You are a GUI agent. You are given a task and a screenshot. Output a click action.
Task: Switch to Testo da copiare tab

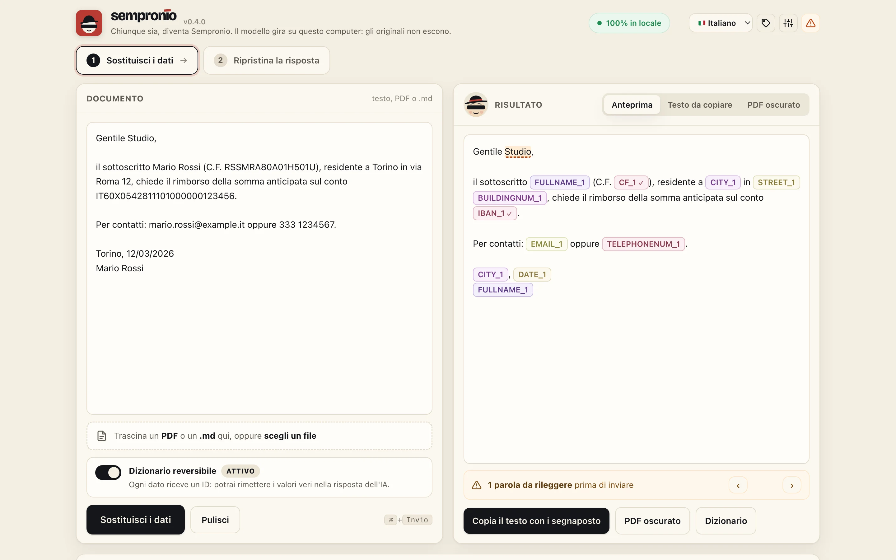click(700, 105)
